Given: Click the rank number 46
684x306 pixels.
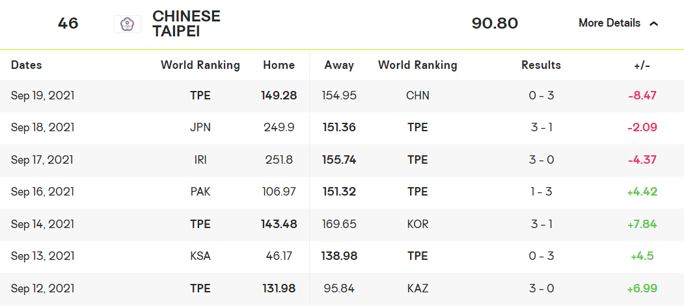Looking at the screenshot, I should (68, 23).
